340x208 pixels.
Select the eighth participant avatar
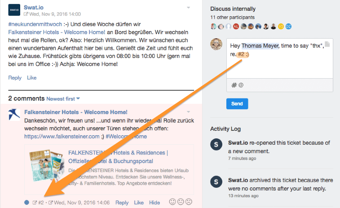tap(266, 27)
